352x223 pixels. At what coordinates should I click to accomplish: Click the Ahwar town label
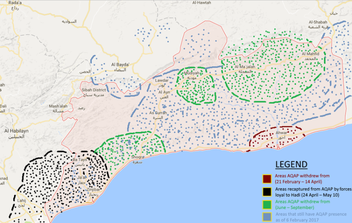[282, 133]
